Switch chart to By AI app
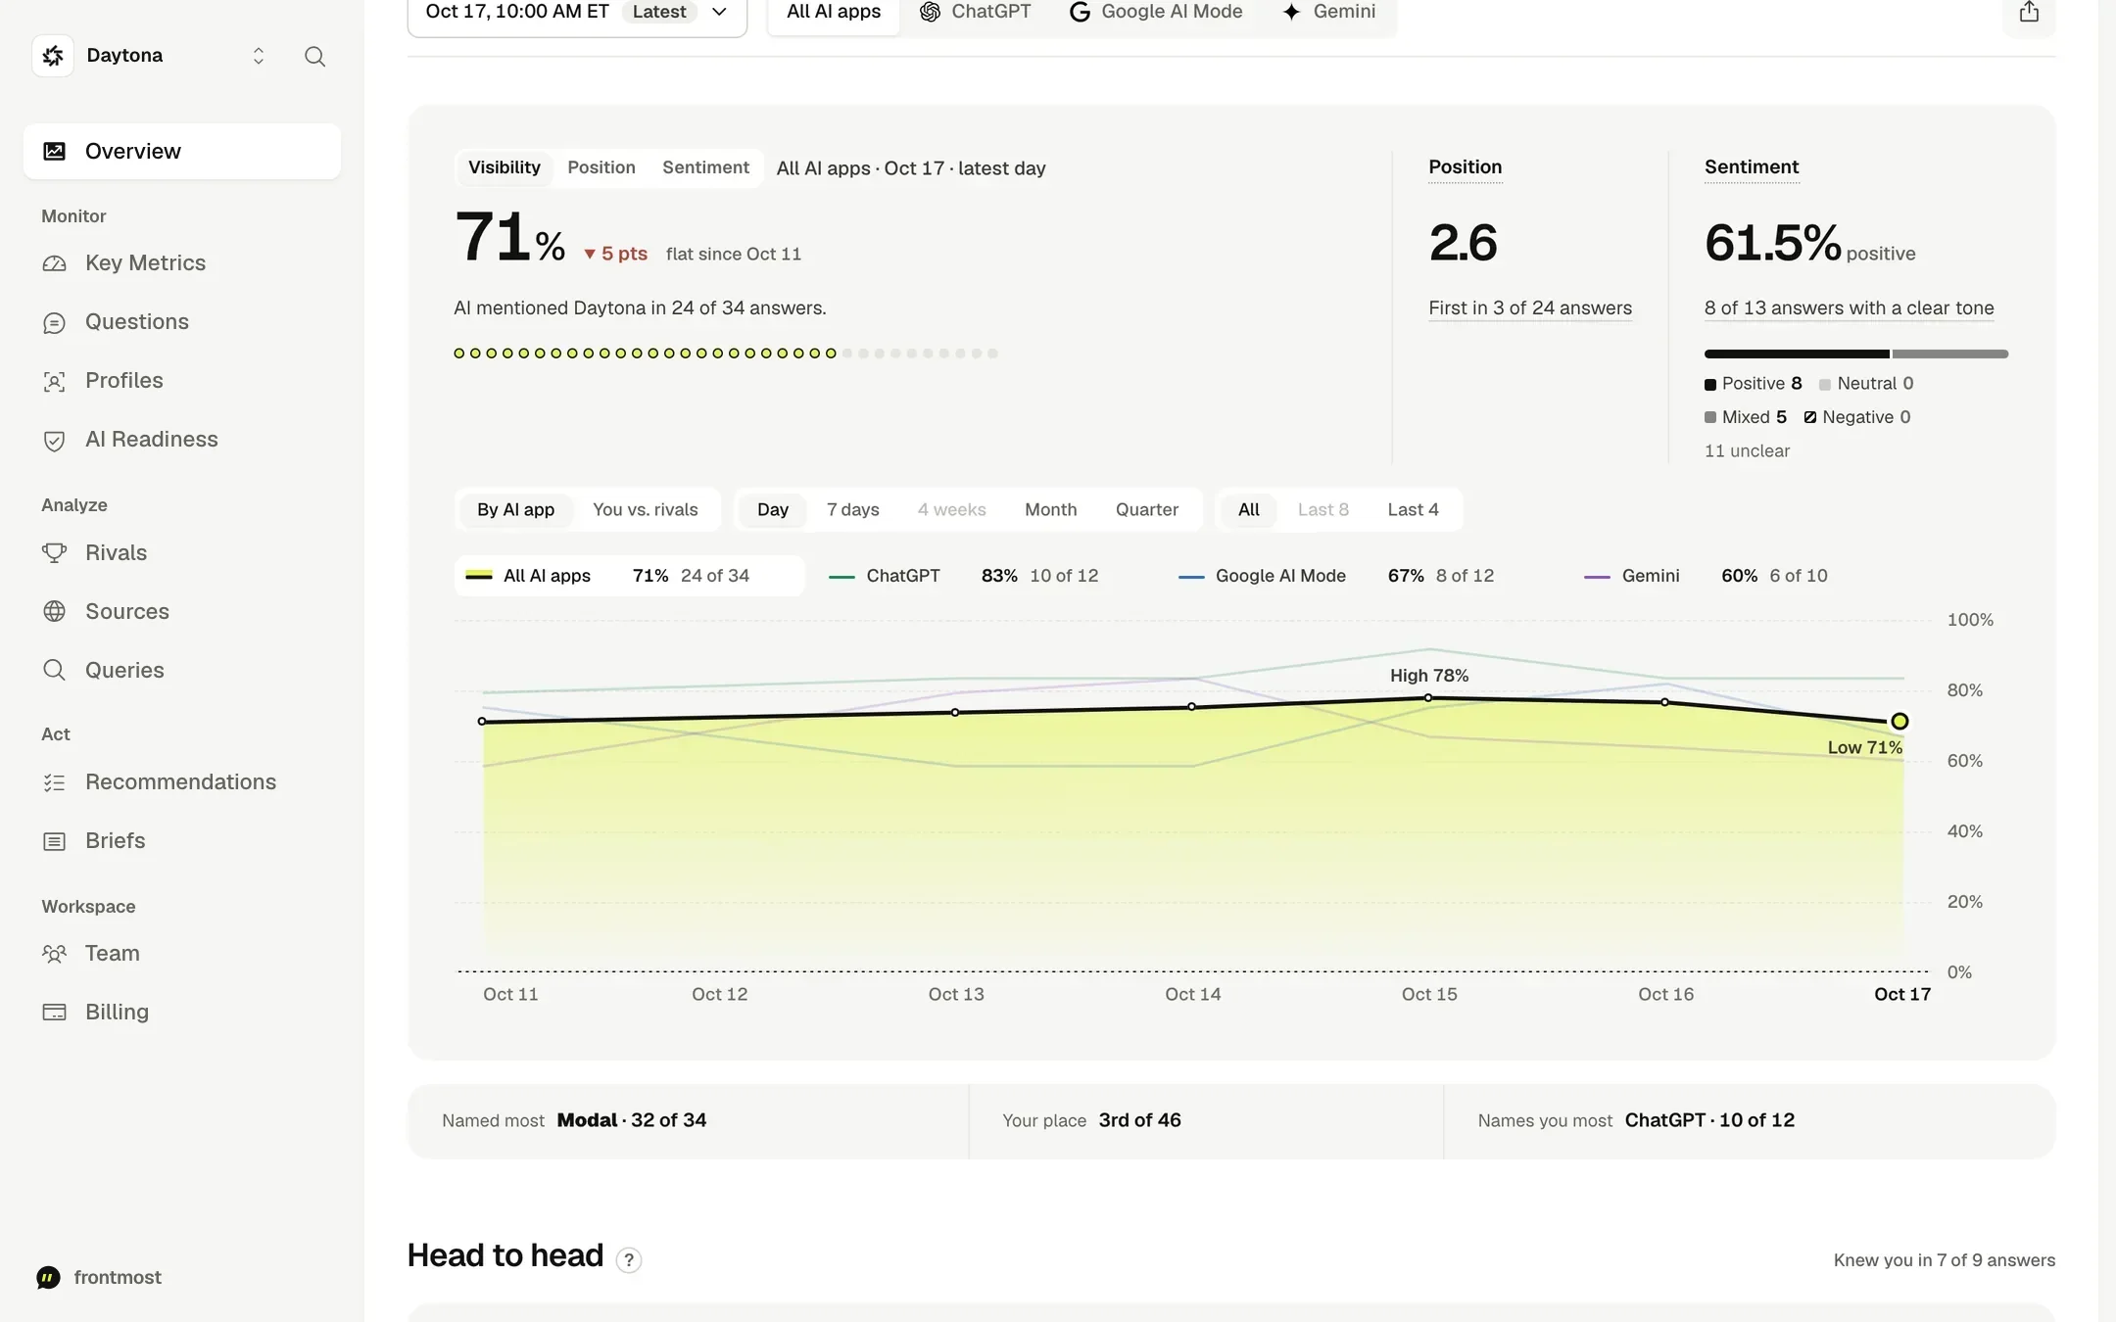Viewport: 2116px width, 1322px height. coord(515,510)
